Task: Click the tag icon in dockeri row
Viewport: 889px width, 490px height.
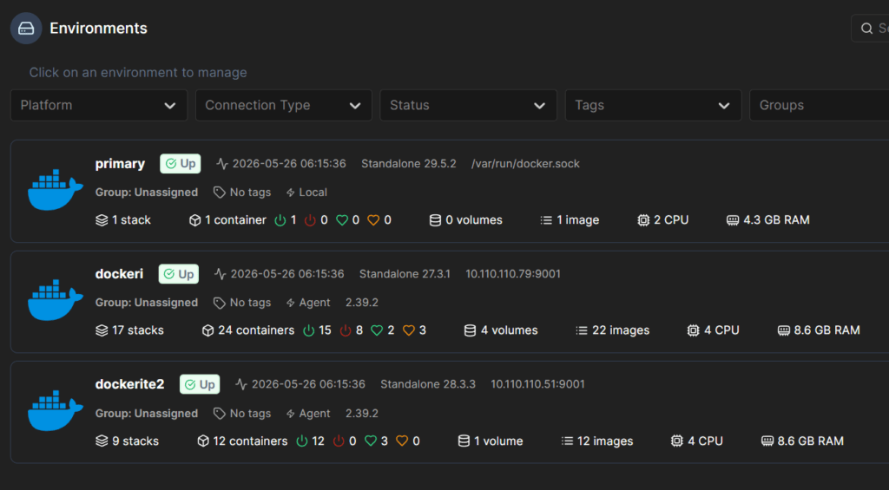Action: (x=220, y=303)
